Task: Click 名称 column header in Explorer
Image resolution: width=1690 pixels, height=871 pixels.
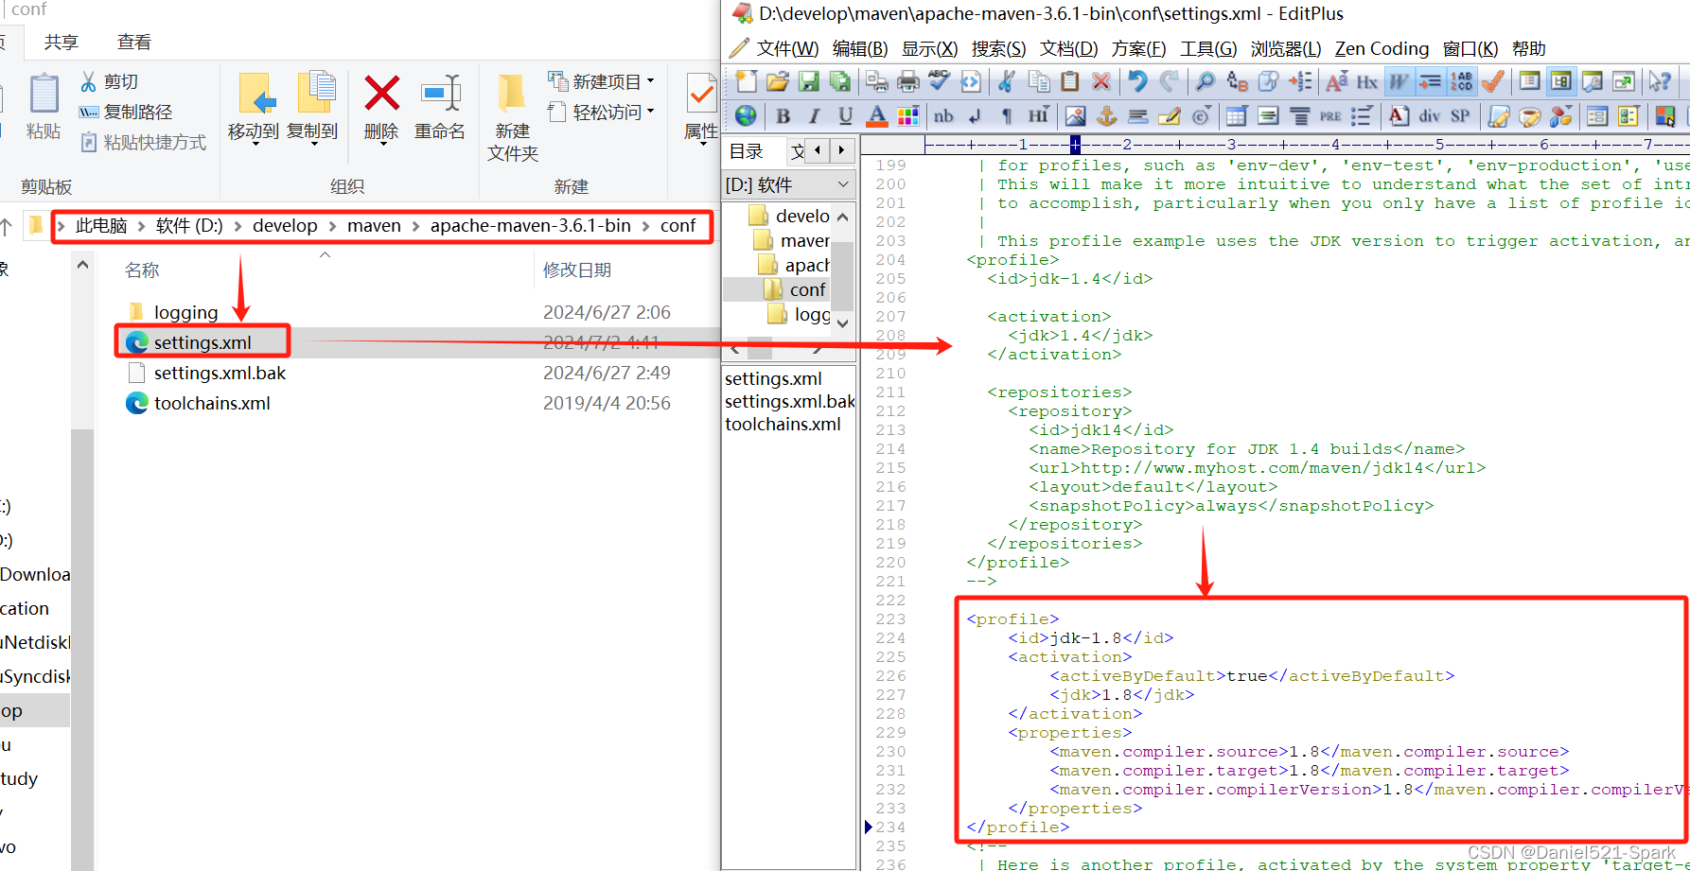Action: pos(142,270)
